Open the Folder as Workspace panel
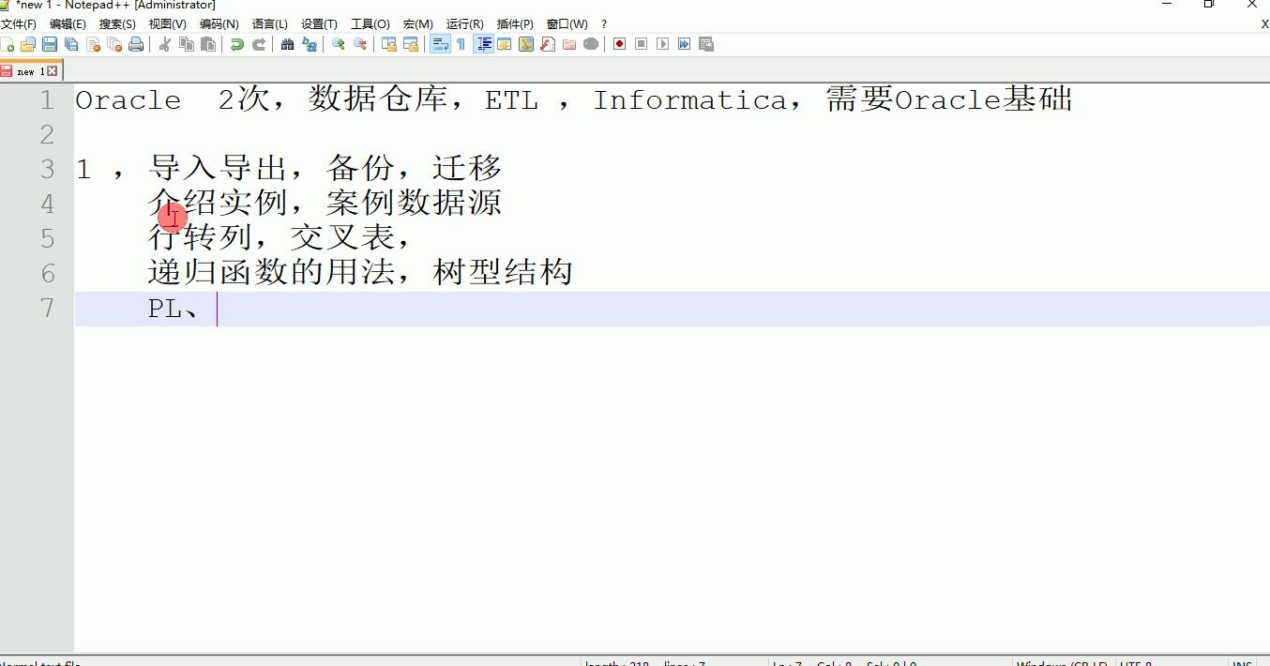The height and width of the screenshot is (666, 1270). (x=569, y=44)
